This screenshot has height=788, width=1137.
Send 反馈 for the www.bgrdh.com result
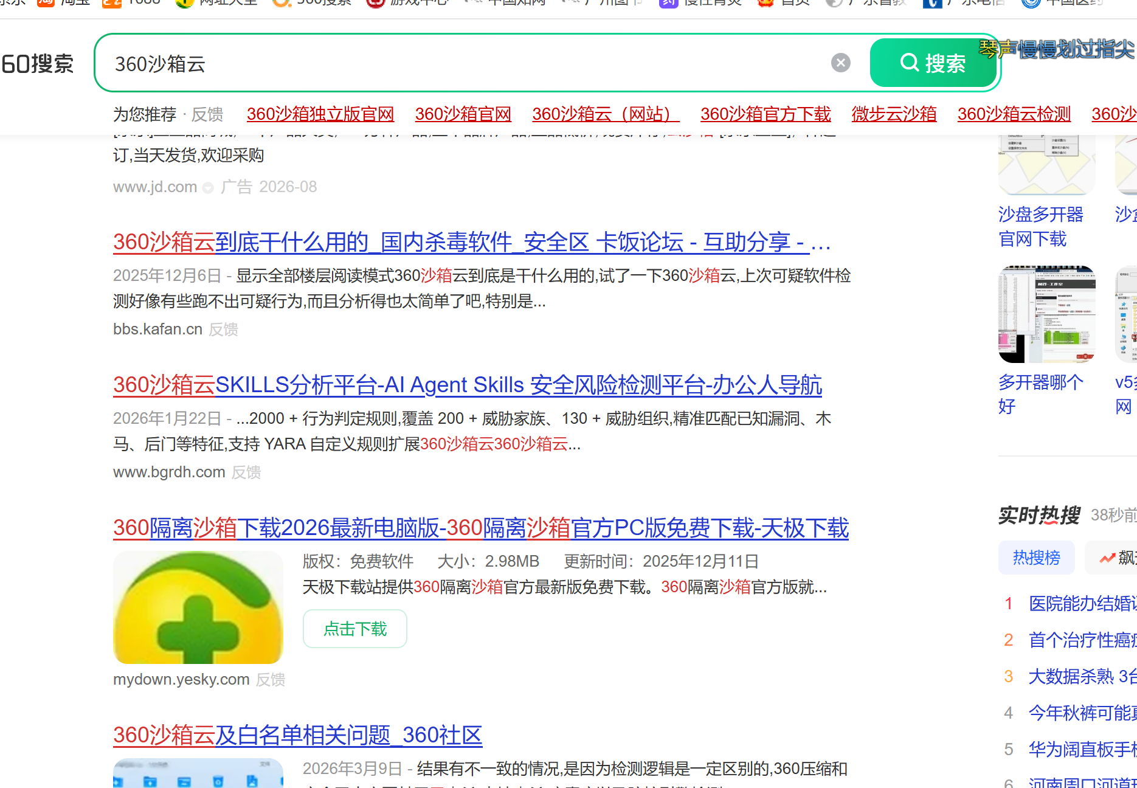[246, 472]
